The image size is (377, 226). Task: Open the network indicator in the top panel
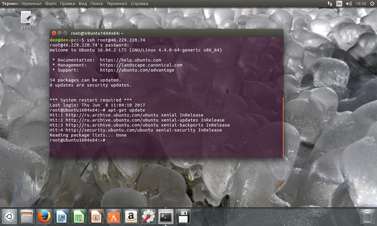coord(330,4)
